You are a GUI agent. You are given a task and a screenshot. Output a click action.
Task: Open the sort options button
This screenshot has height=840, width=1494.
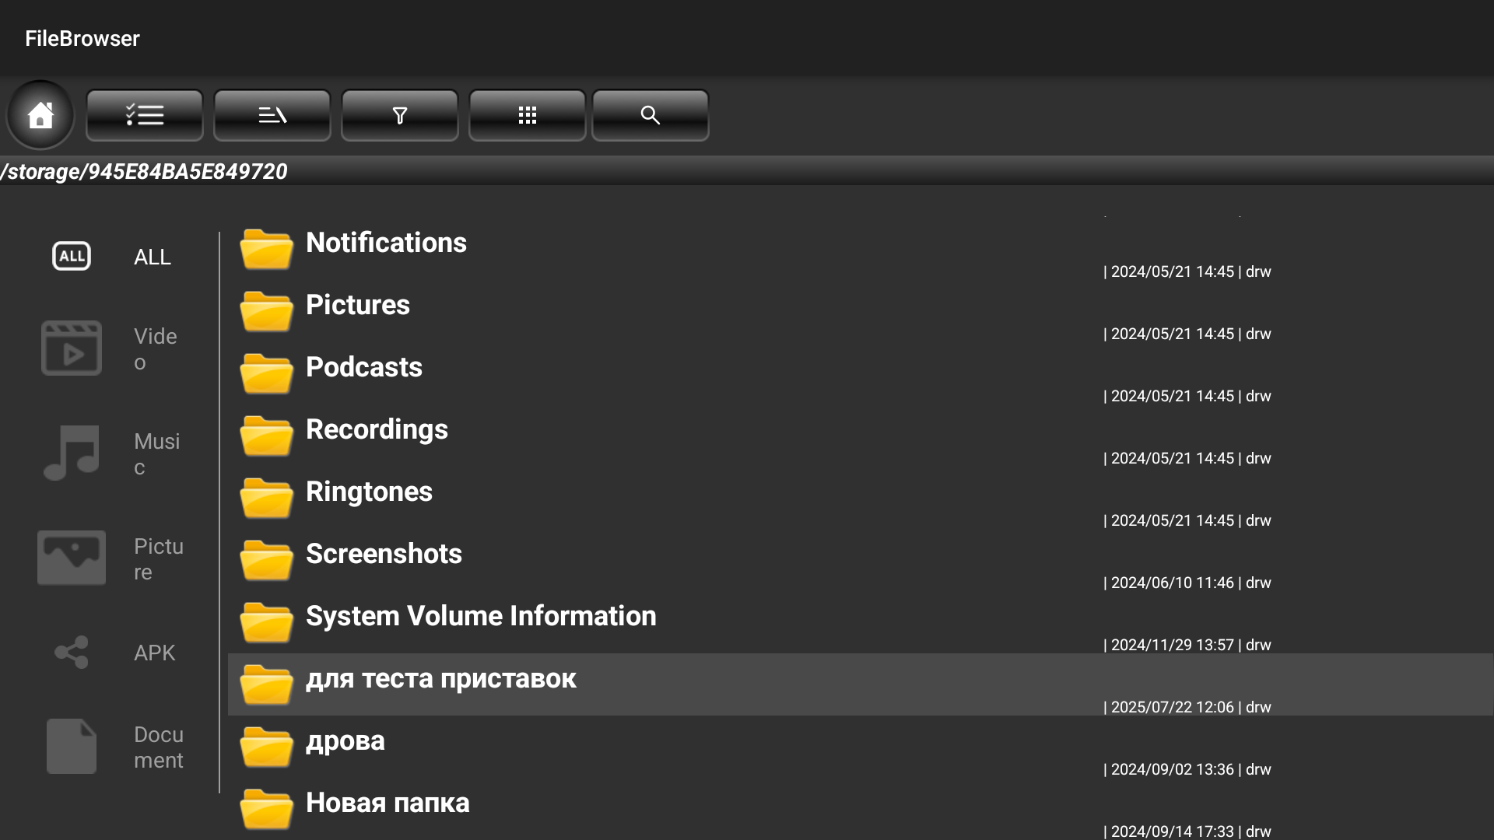pyautogui.click(x=272, y=115)
